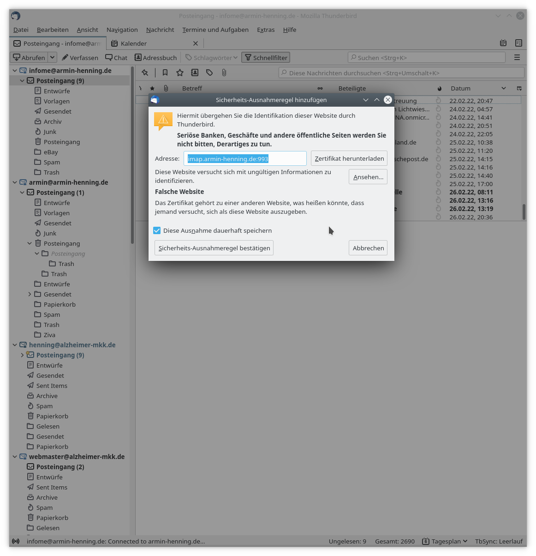Click the read-status glasses column header
The image size is (536, 556).
(x=320, y=88)
